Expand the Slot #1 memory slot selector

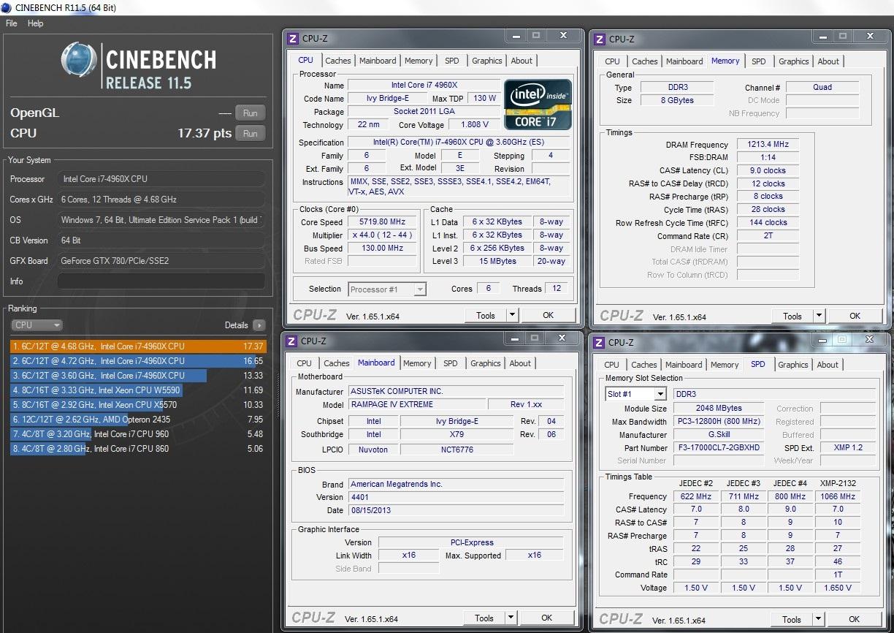pyautogui.click(x=660, y=394)
